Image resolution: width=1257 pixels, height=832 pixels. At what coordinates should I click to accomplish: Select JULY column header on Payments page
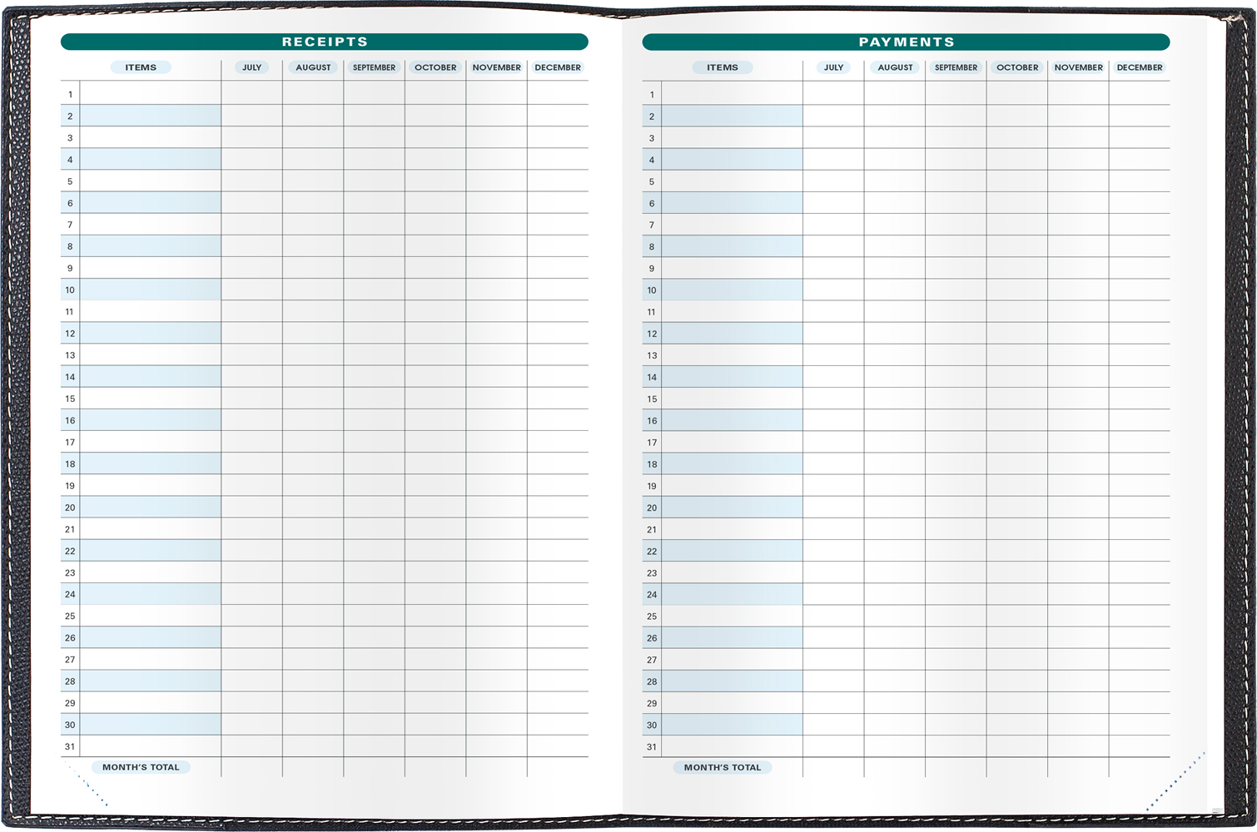click(x=834, y=67)
